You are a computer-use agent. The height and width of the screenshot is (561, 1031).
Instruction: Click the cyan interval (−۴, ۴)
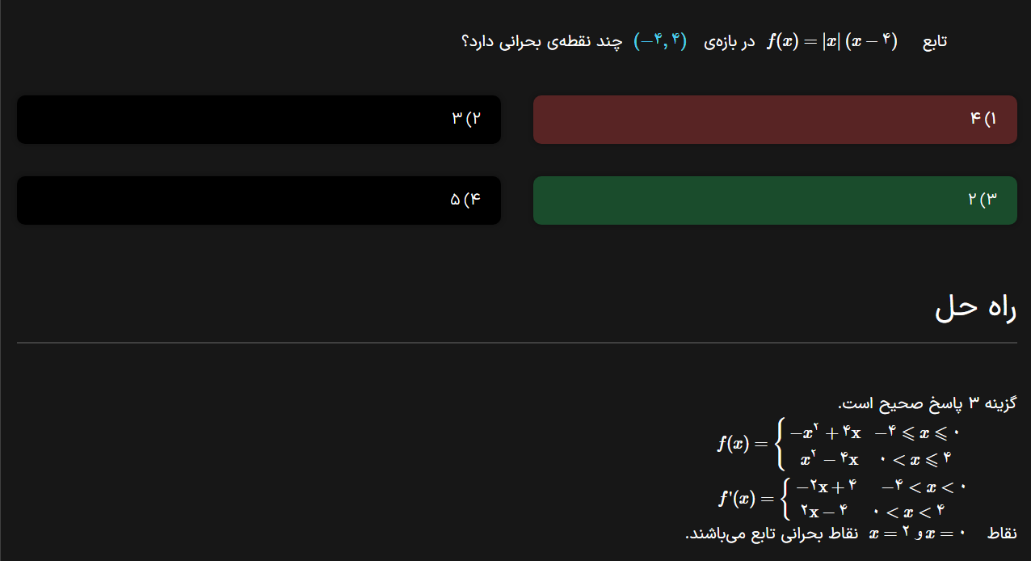(659, 41)
